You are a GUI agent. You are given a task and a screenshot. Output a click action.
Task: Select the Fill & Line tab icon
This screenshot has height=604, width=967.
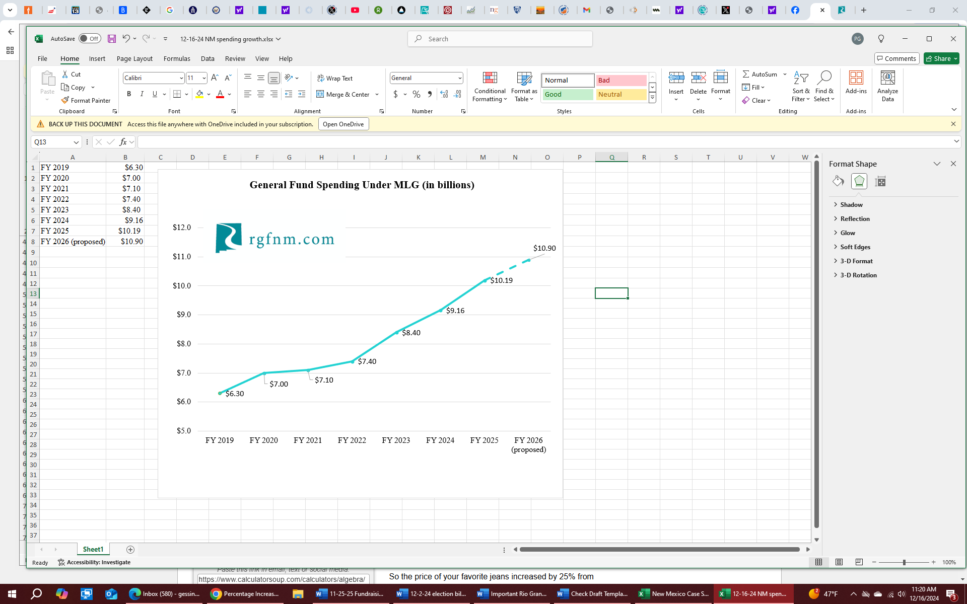point(838,181)
